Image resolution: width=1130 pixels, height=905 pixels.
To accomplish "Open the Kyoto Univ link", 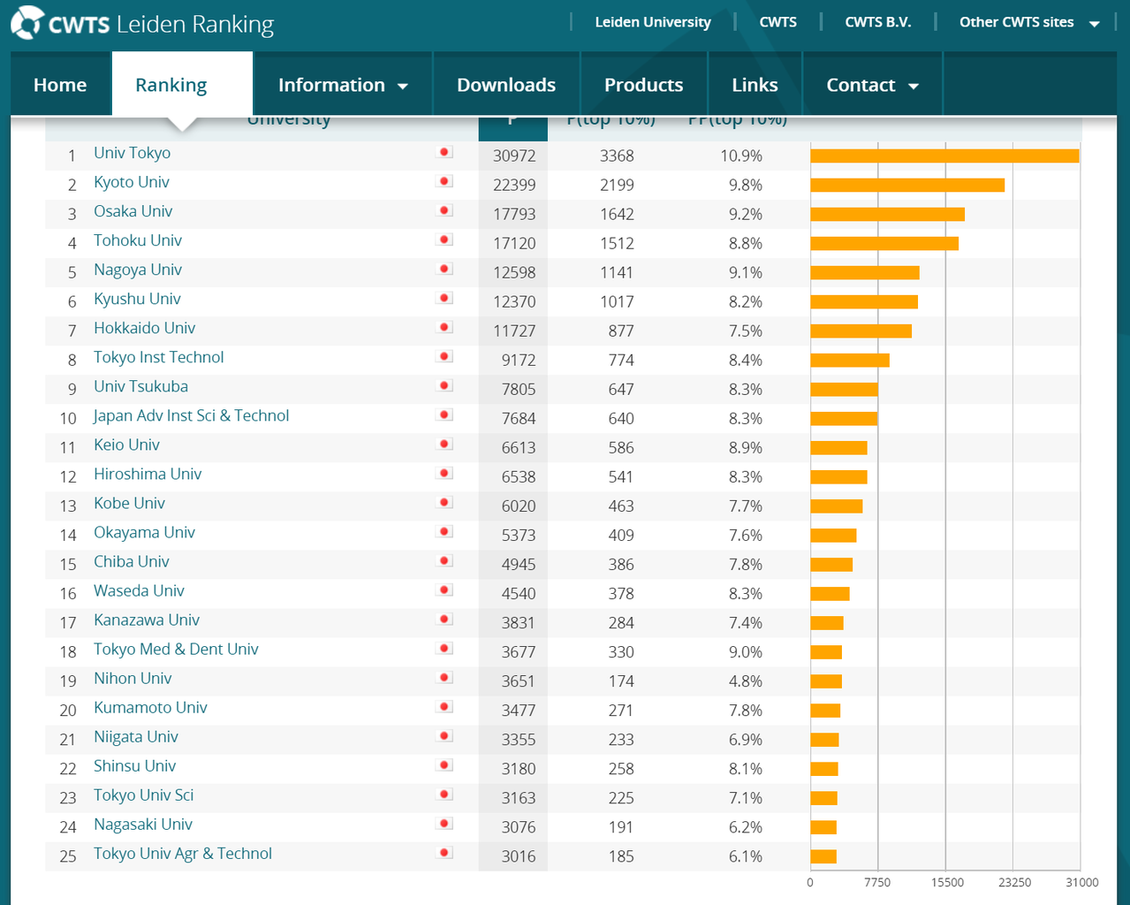I will tap(132, 182).
